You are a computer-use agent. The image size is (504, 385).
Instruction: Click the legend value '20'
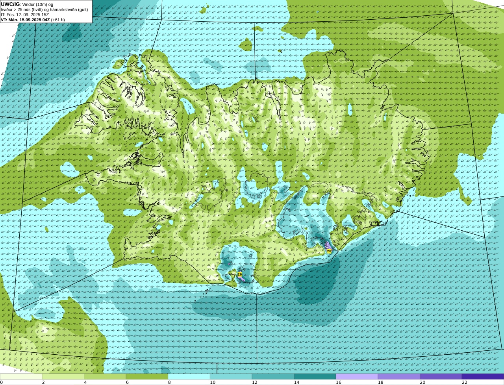(422, 382)
